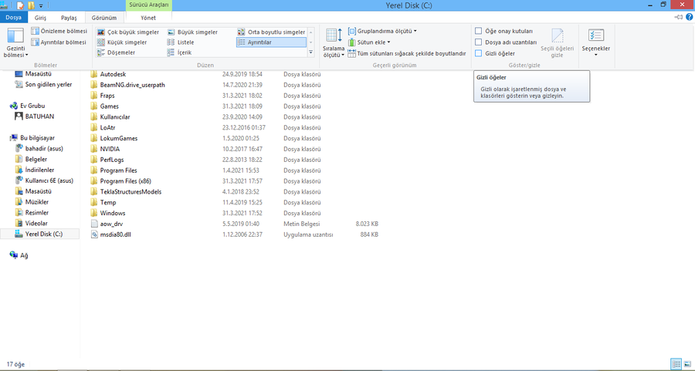Enable Gizli öğeler checkbox
The image size is (695, 371).
tap(478, 53)
